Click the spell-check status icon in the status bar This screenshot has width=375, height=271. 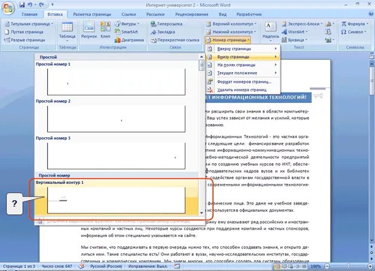tap(82, 266)
